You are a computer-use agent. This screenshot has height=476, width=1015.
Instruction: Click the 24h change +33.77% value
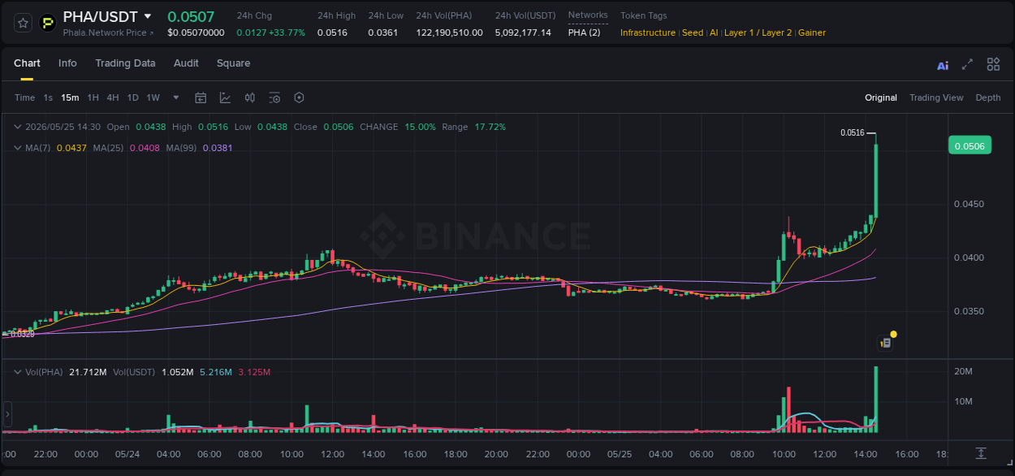coord(288,32)
